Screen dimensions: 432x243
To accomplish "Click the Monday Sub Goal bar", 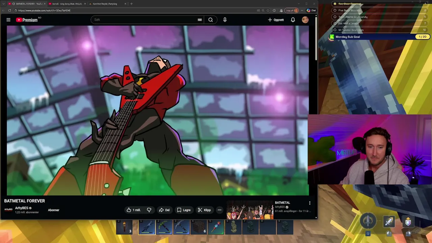I will coord(380,37).
